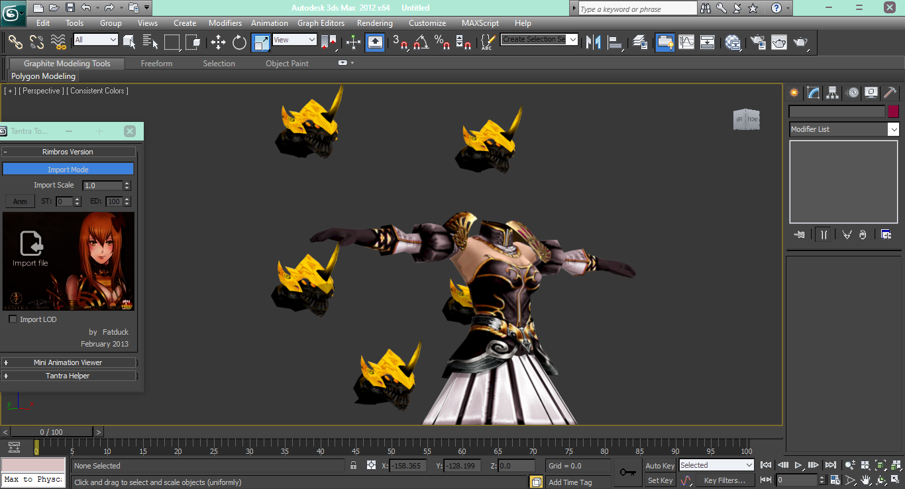The width and height of the screenshot is (905, 489).
Task: Open Edit Named Selection Sets
Action: pos(488,42)
